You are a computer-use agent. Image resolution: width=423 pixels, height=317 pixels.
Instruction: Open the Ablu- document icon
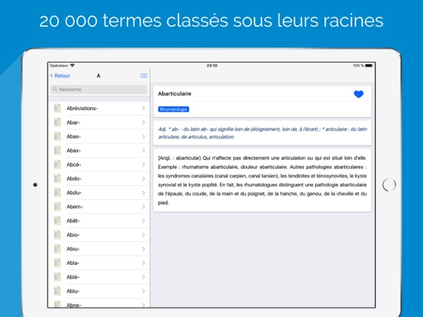click(57, 291)
